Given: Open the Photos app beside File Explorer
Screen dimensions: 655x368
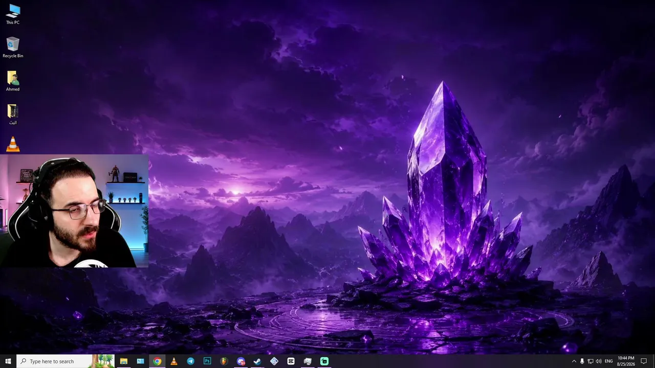Looking at the screenshot, I should 140,361.
